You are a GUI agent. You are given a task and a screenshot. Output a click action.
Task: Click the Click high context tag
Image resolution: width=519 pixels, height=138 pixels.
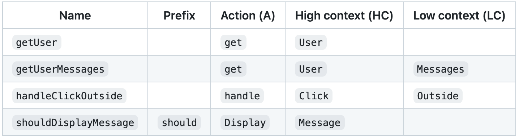pyautogui.click(x=314, y=96)
